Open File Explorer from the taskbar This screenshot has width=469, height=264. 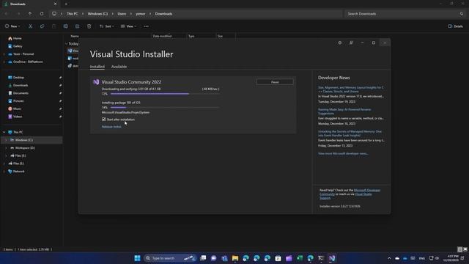click(235, 258)
